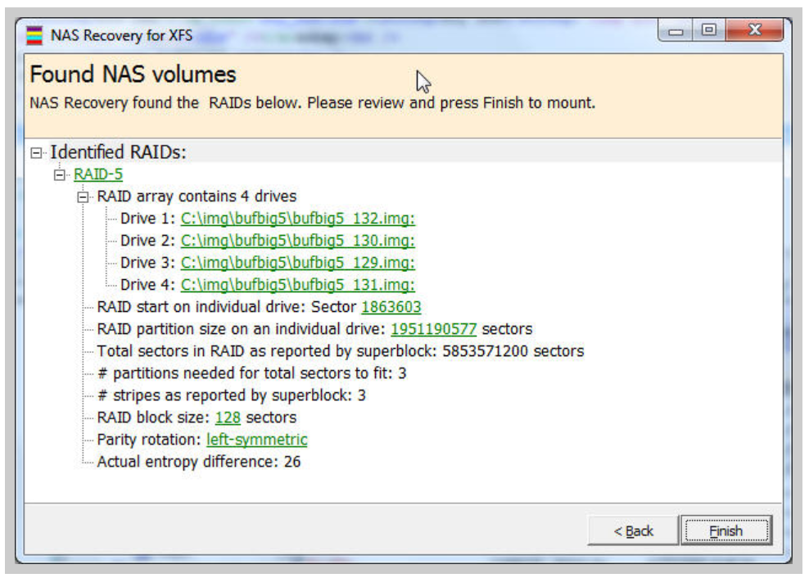The image size is (809, 578).
Task: Open Drive 4 path bufbig5_131.img link
Action: (298, 285)
